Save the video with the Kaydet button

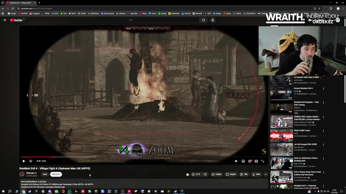(231, 174)
